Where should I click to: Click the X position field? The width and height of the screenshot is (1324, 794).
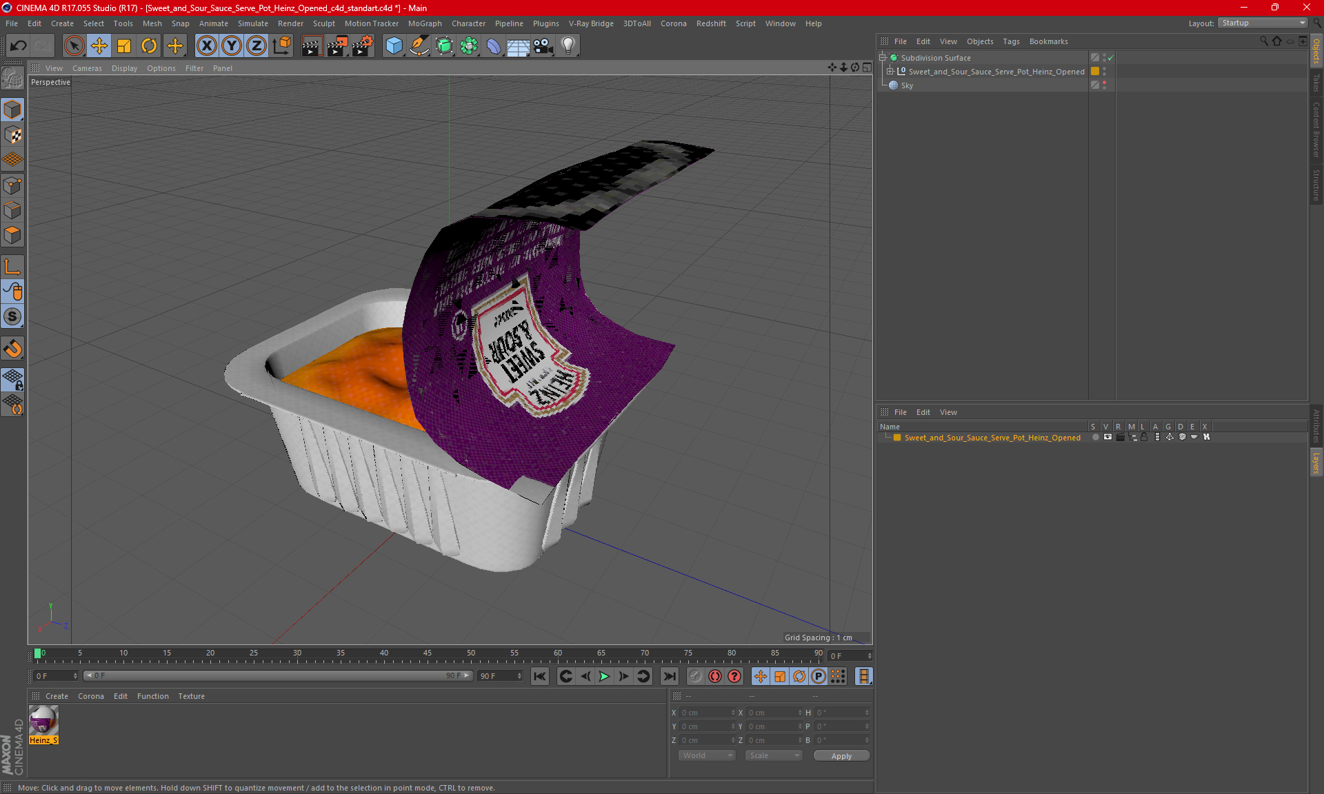click(708, 713)
